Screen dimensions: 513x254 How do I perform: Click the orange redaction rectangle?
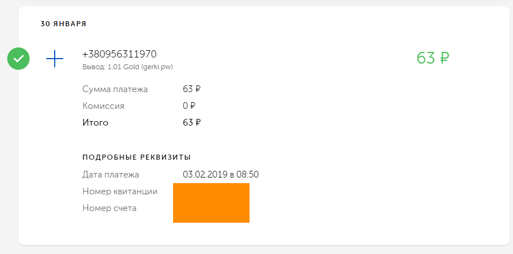coord(212,203)
